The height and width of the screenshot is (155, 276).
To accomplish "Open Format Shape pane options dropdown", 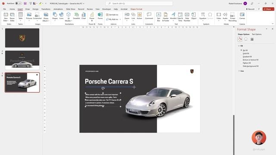I will coord(267,29).
